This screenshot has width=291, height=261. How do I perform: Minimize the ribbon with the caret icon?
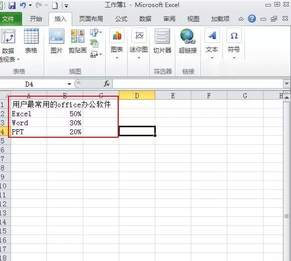point(241,19)
